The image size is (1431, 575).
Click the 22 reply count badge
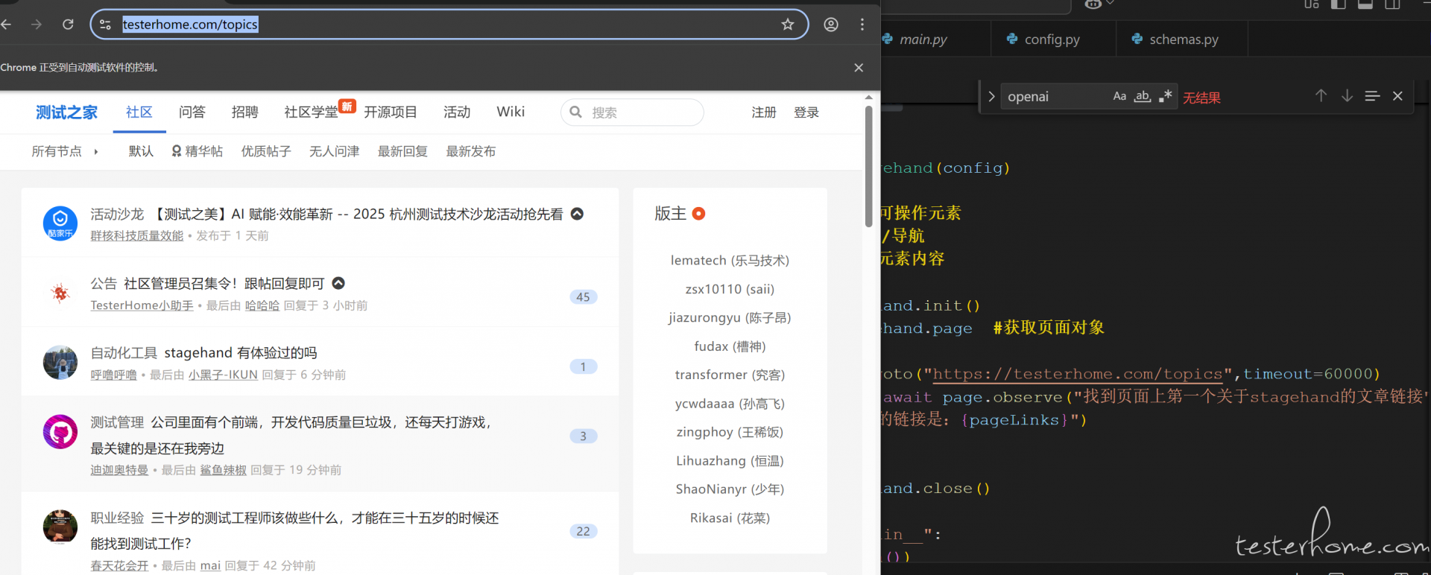584,532
